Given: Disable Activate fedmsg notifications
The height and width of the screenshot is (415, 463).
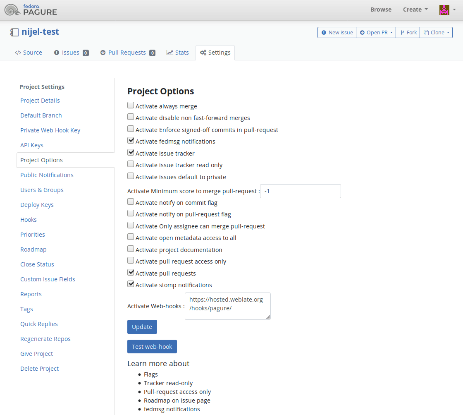Looking at the screenshot, I should coord(131,140).
